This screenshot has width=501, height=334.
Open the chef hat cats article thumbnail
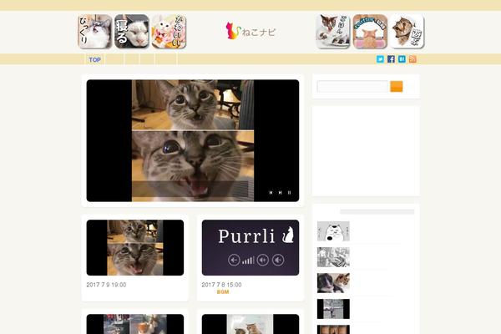coord(250,324)
